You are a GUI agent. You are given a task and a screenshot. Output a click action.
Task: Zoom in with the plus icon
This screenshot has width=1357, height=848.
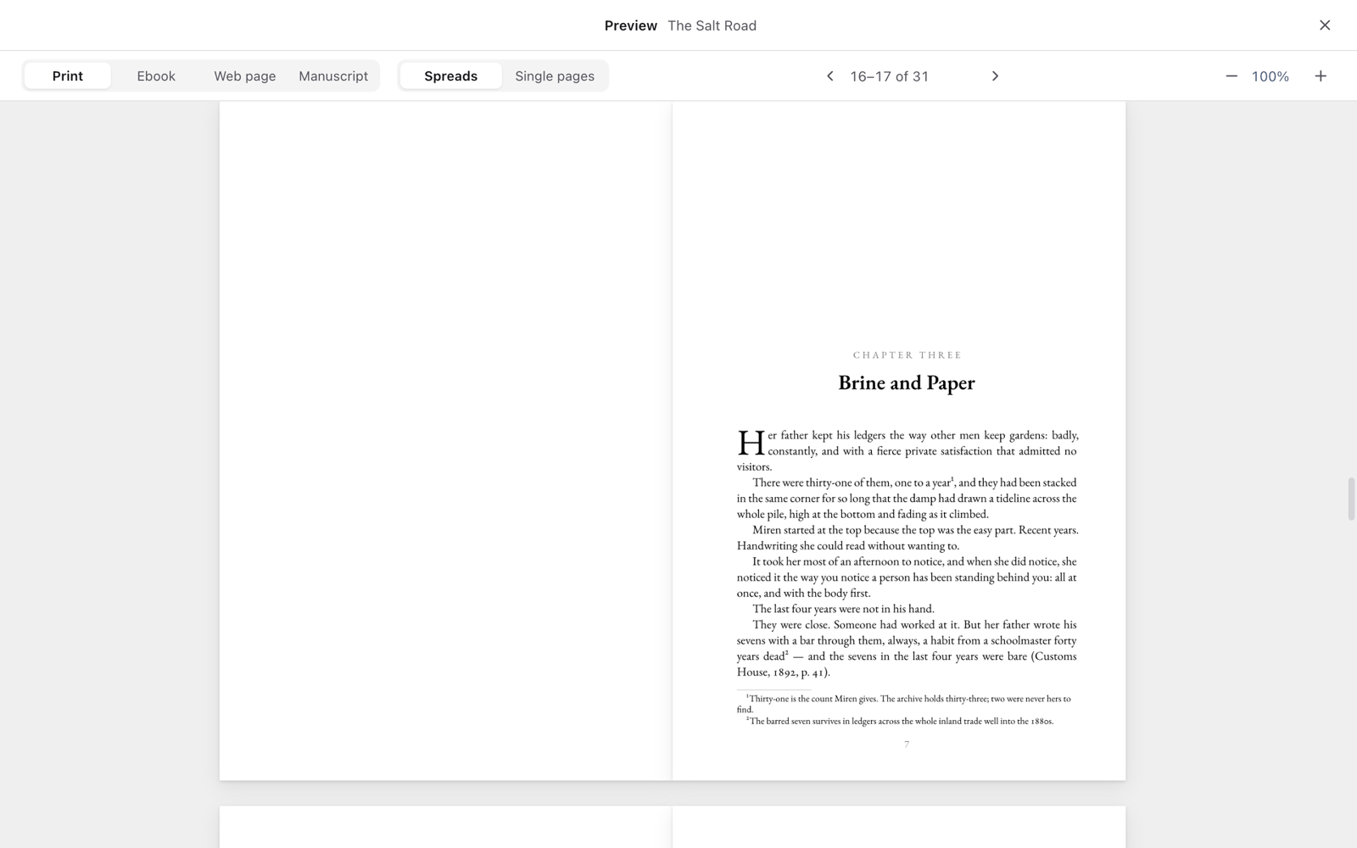[1321, 76]
